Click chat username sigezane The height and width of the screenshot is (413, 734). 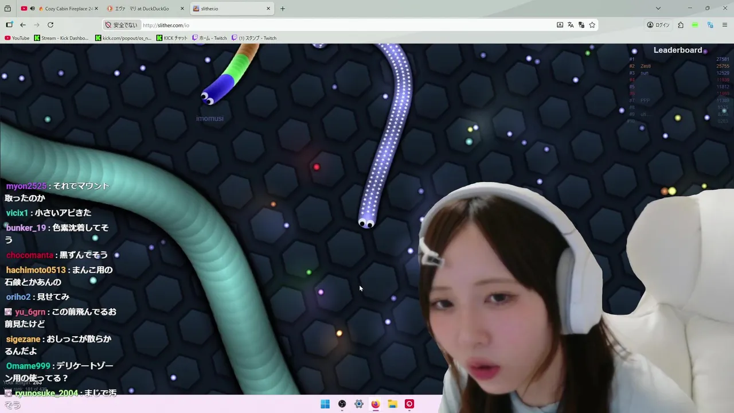tap(24, 339)
